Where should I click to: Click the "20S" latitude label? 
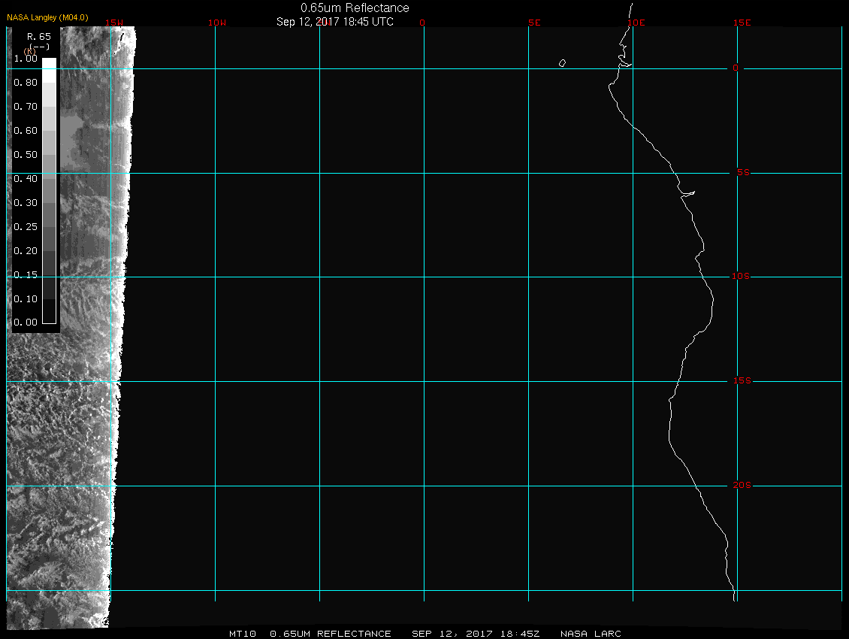click(x=742, y=485)
